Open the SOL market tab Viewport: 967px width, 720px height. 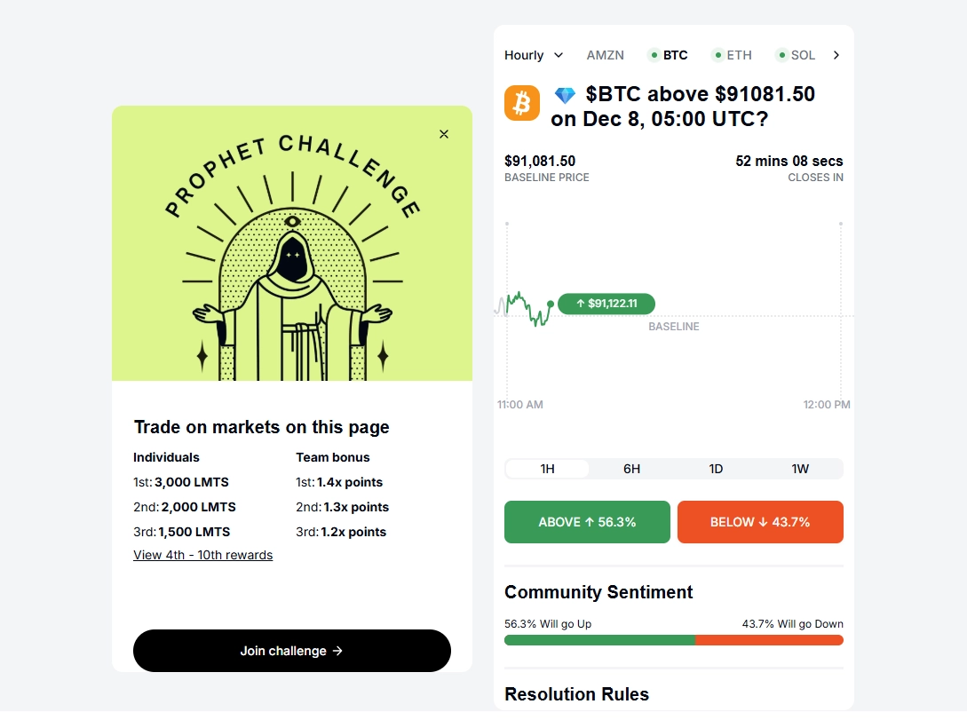pyautogui.click(x=797, y=55)
